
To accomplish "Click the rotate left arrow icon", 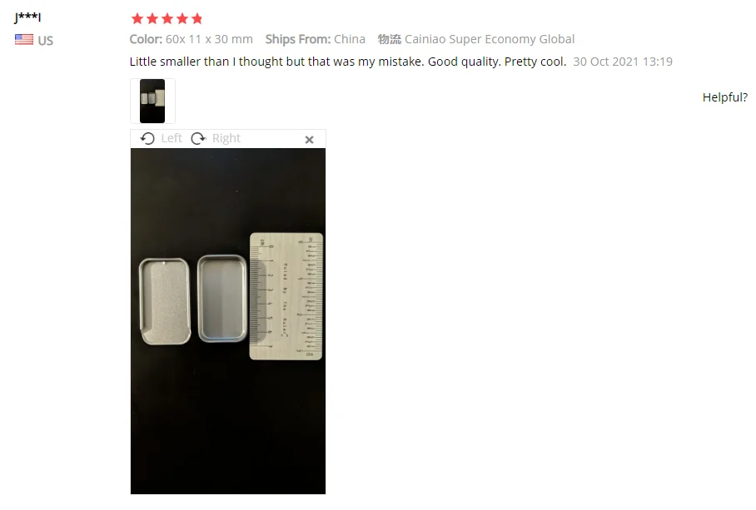I will pyautogui.click(x=147, y=139).
